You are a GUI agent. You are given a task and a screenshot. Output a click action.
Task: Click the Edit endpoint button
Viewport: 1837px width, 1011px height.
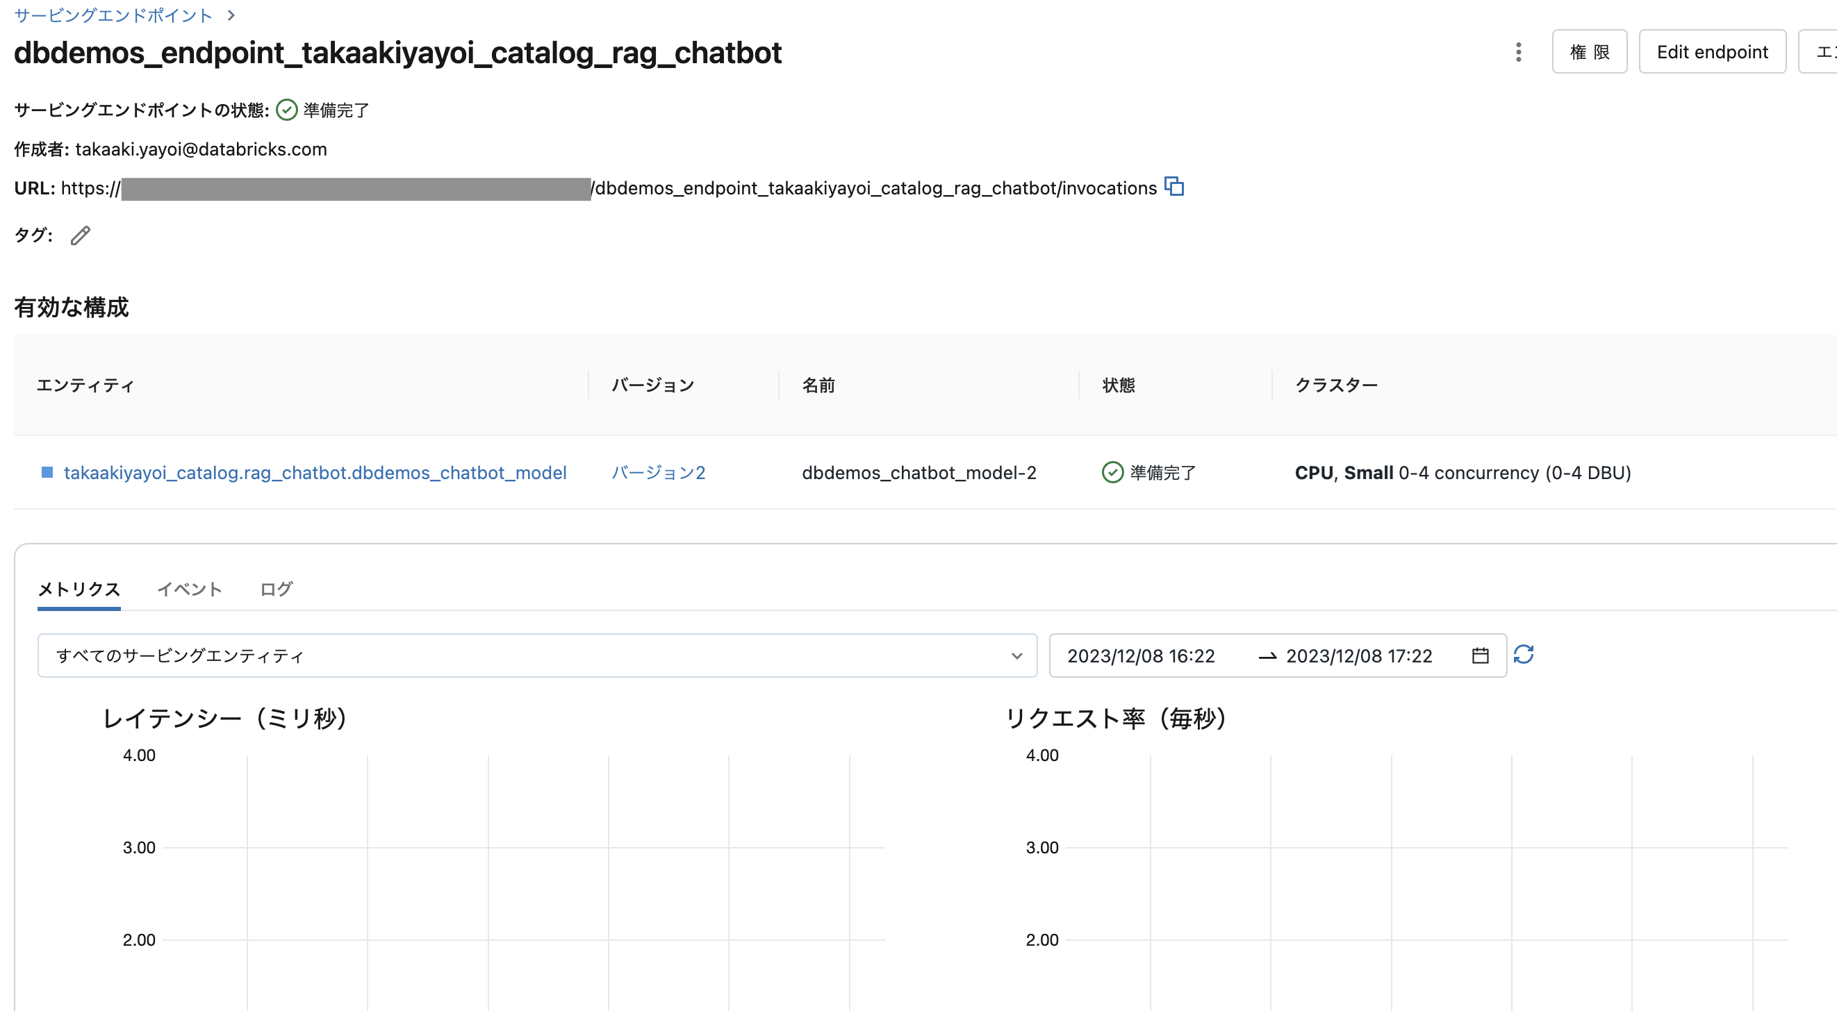1712,51
